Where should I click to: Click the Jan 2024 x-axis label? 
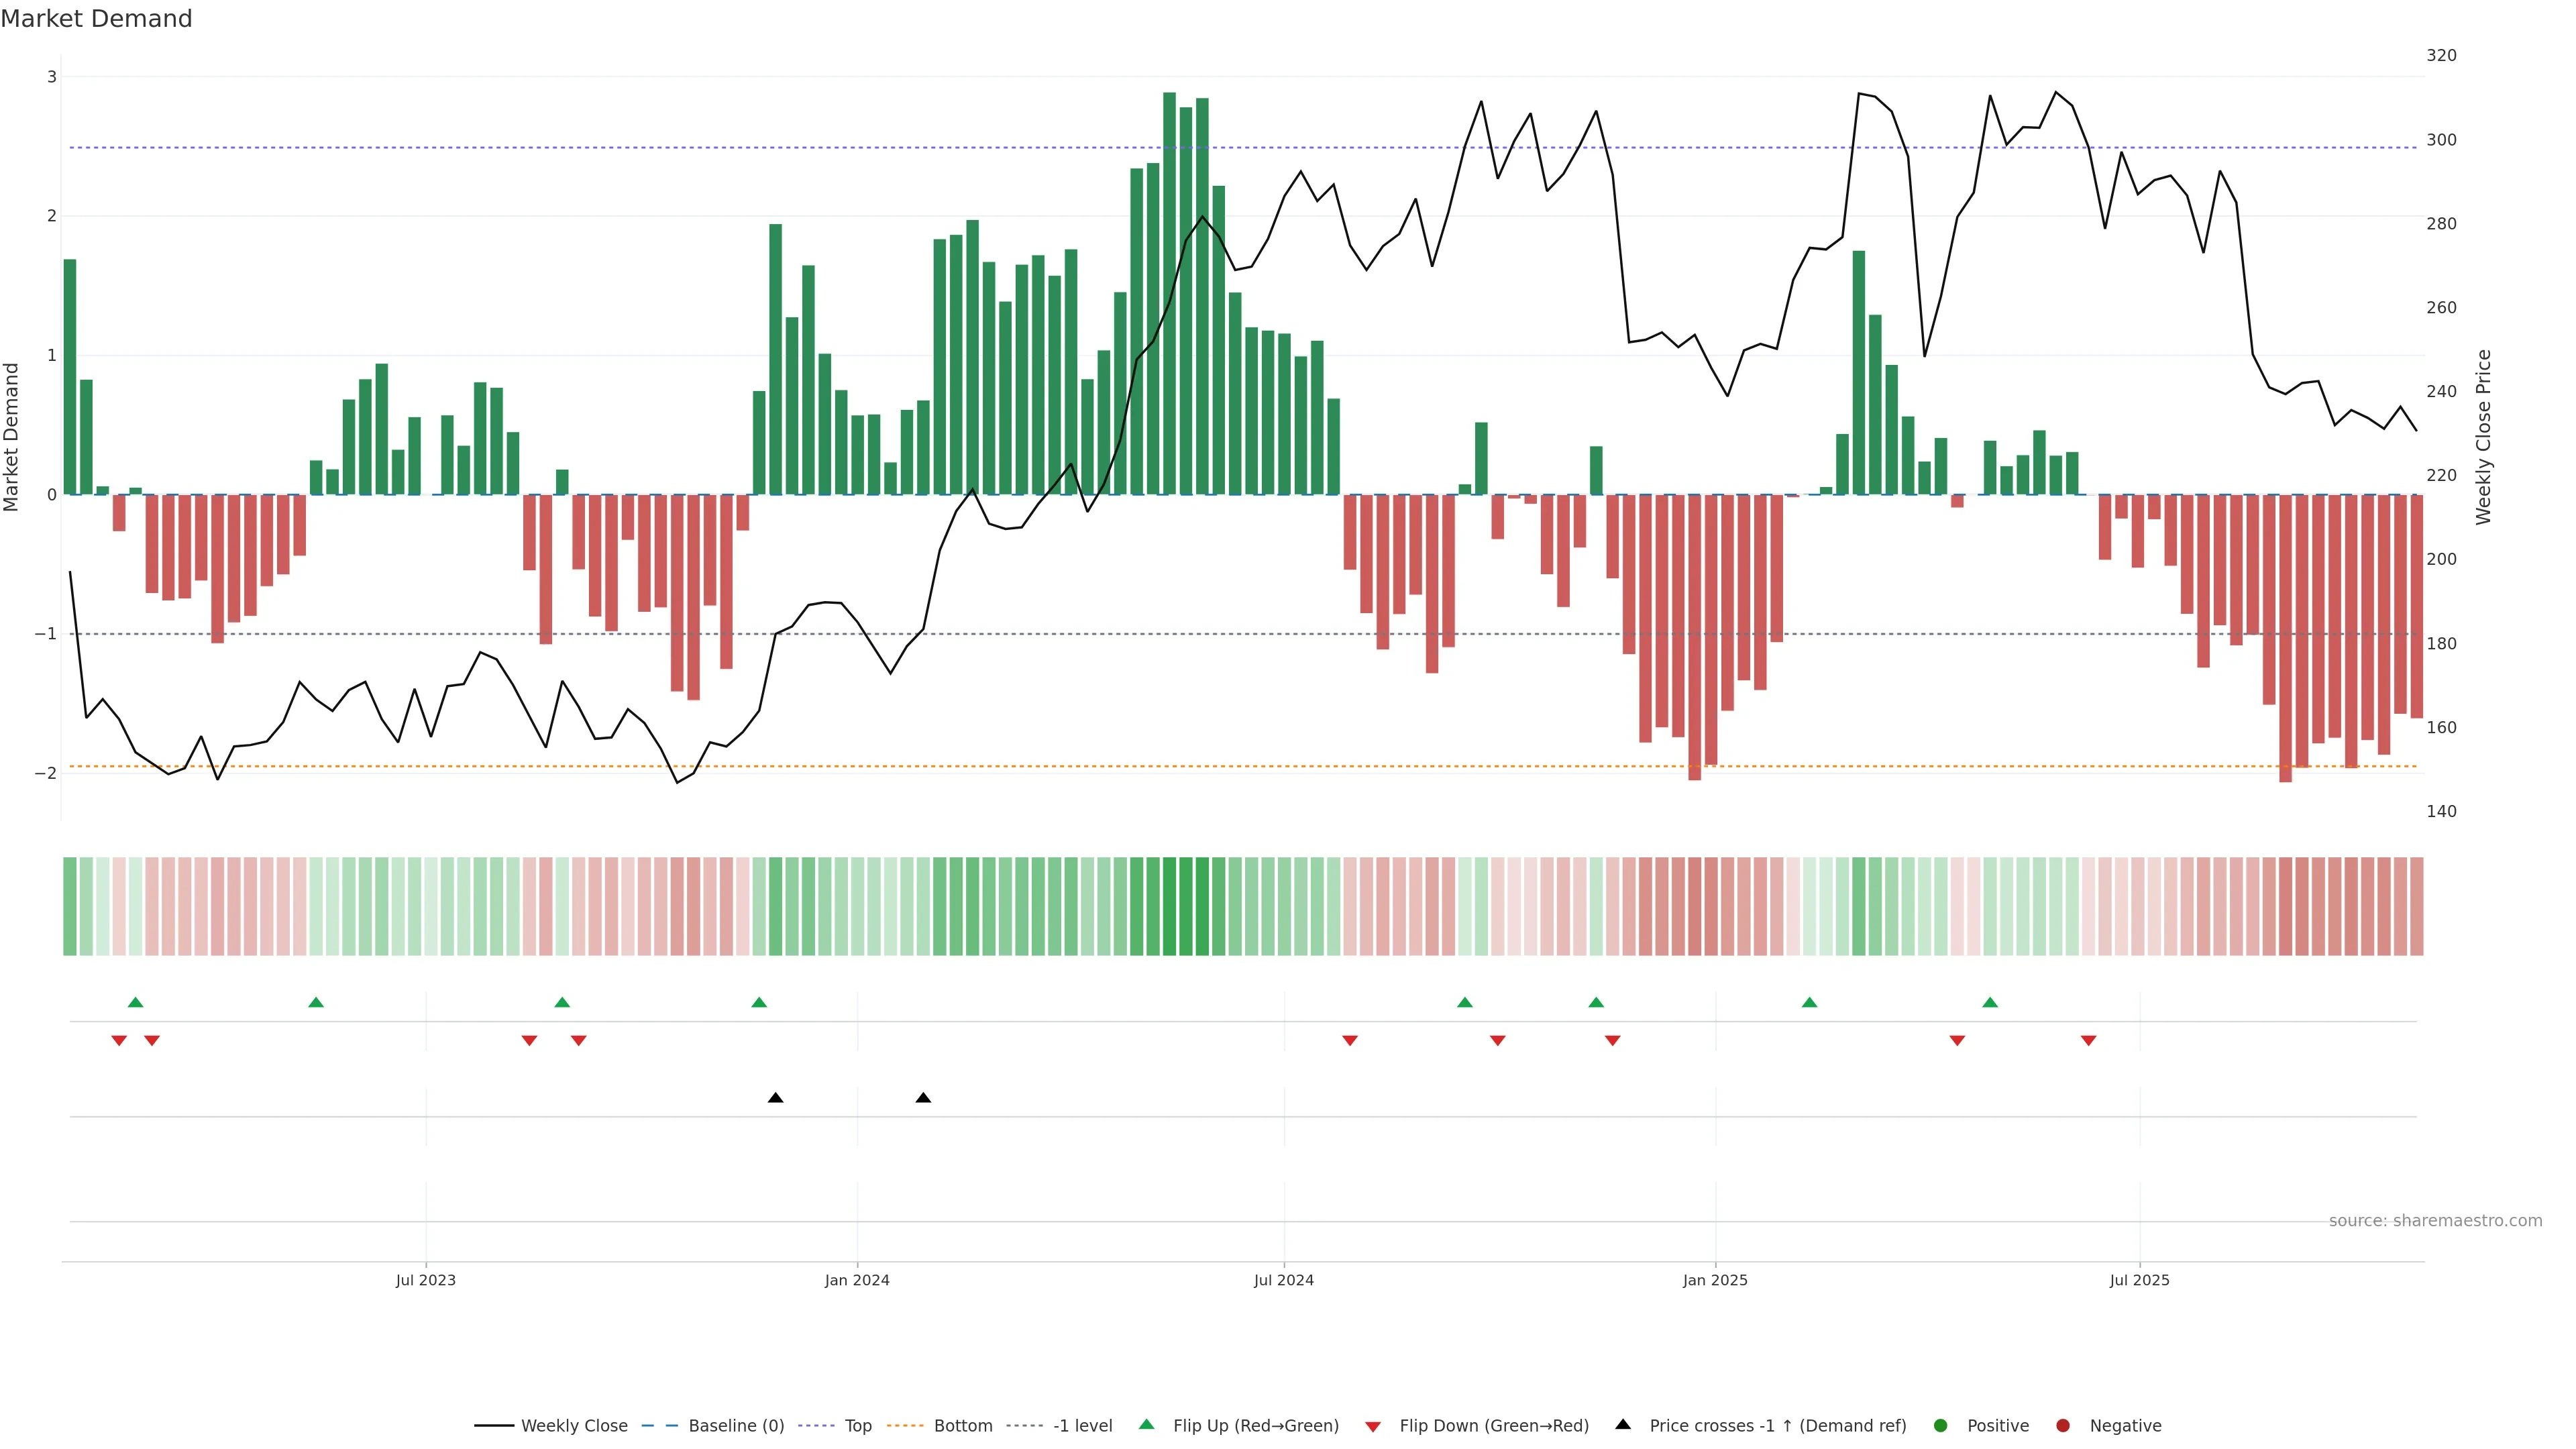point(857,1280)
